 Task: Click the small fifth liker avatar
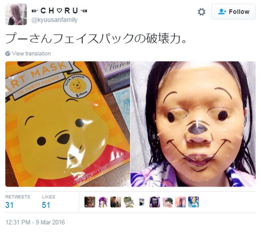[142, 202]
